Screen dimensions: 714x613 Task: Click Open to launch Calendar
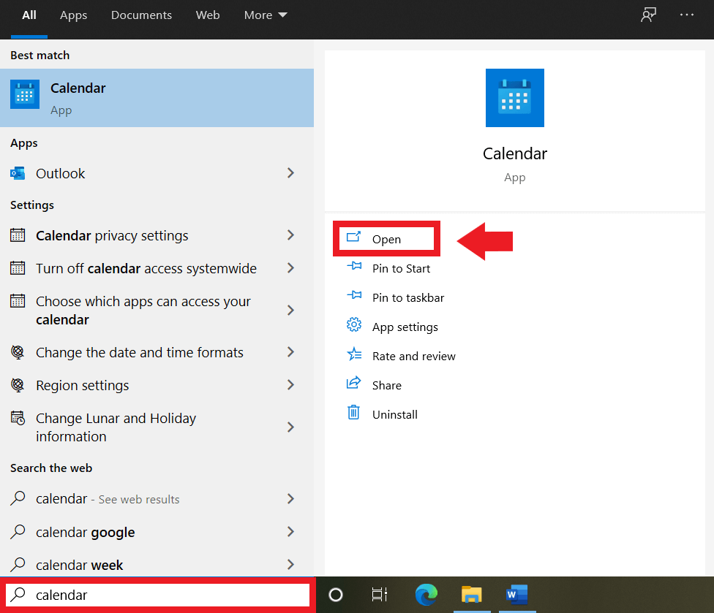[x=386, y=239]
